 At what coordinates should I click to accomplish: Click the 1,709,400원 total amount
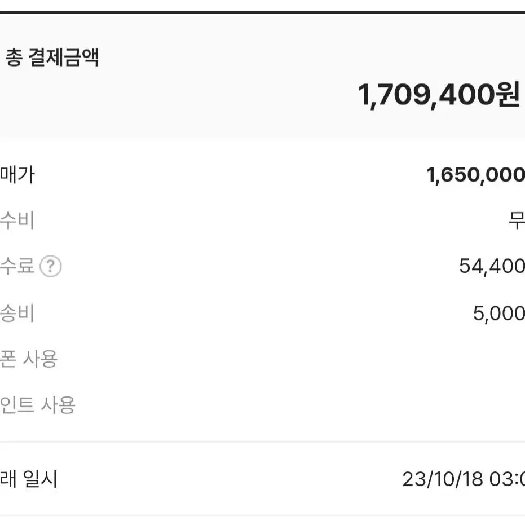(439, 95)
